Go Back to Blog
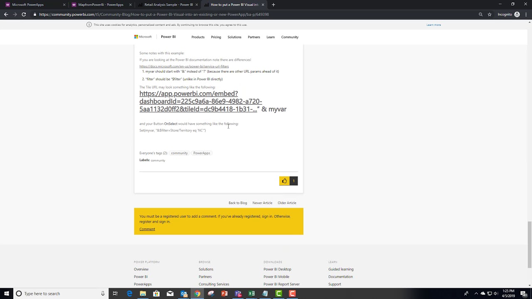532x299 pixels. click(238, 203)
